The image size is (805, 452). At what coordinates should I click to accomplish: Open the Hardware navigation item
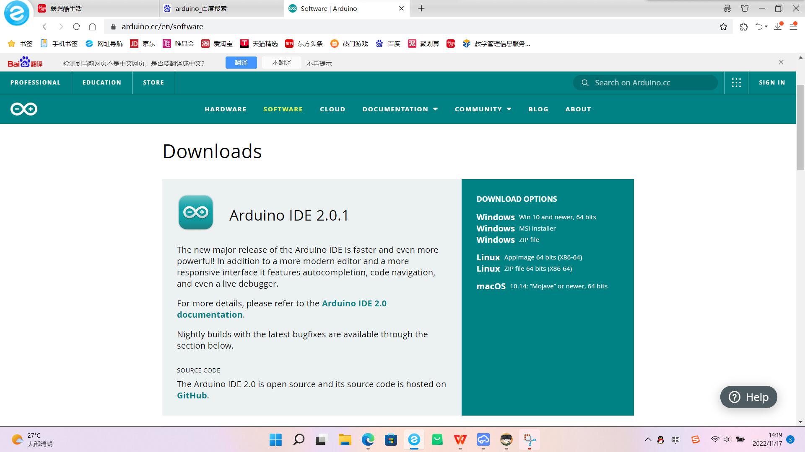click(225, 109)
